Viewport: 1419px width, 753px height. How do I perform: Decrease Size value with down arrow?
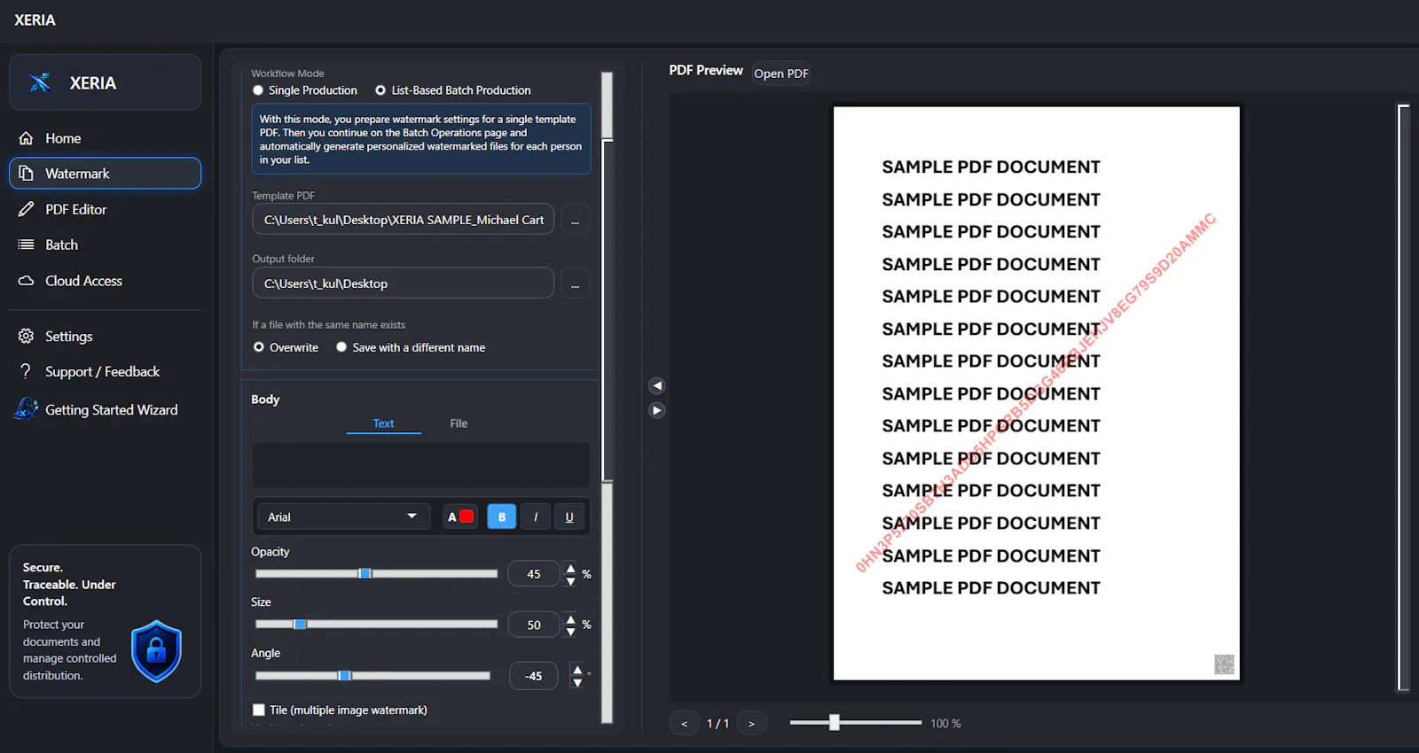(x=570, y=632)
